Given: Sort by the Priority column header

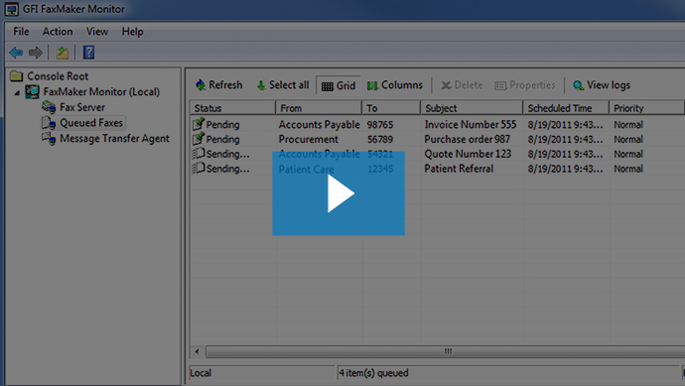Looking at the screenshot, I should pyautogui.click(x=646, y=108).
